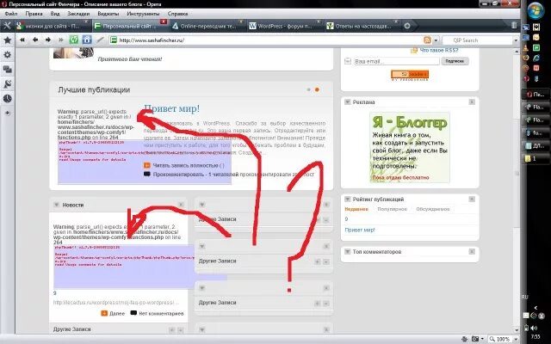Viewport: 551px width, 344px height.
Task: Go to the Home page
Action: [x=87, y=40]
